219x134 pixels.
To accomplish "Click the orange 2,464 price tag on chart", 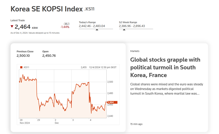I will coord(112,102).
